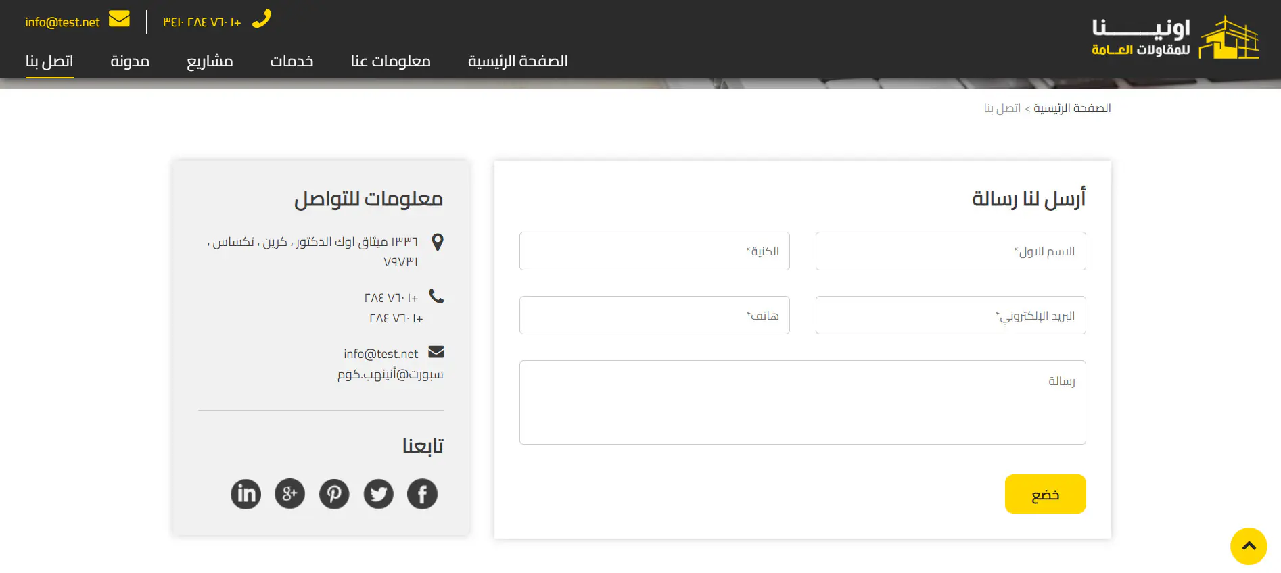Open the اتصل بنا menu item

pos(49,61)
